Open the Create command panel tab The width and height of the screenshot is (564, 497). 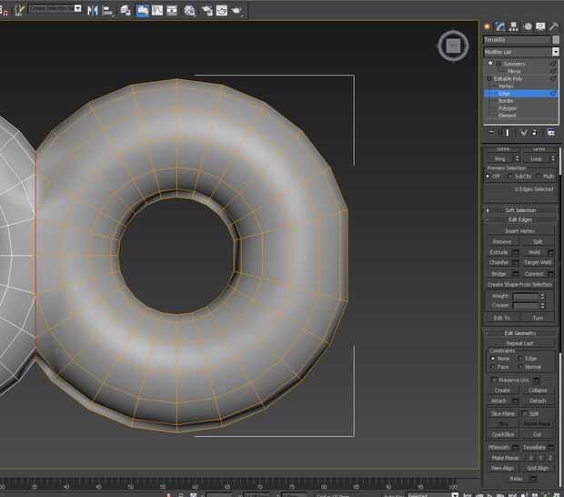pyautogui.click(x=488, y=27)
